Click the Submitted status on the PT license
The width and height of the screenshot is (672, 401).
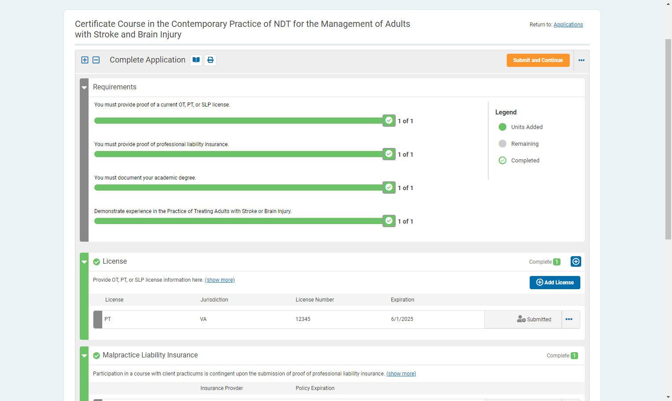click(x=534, y=320)
